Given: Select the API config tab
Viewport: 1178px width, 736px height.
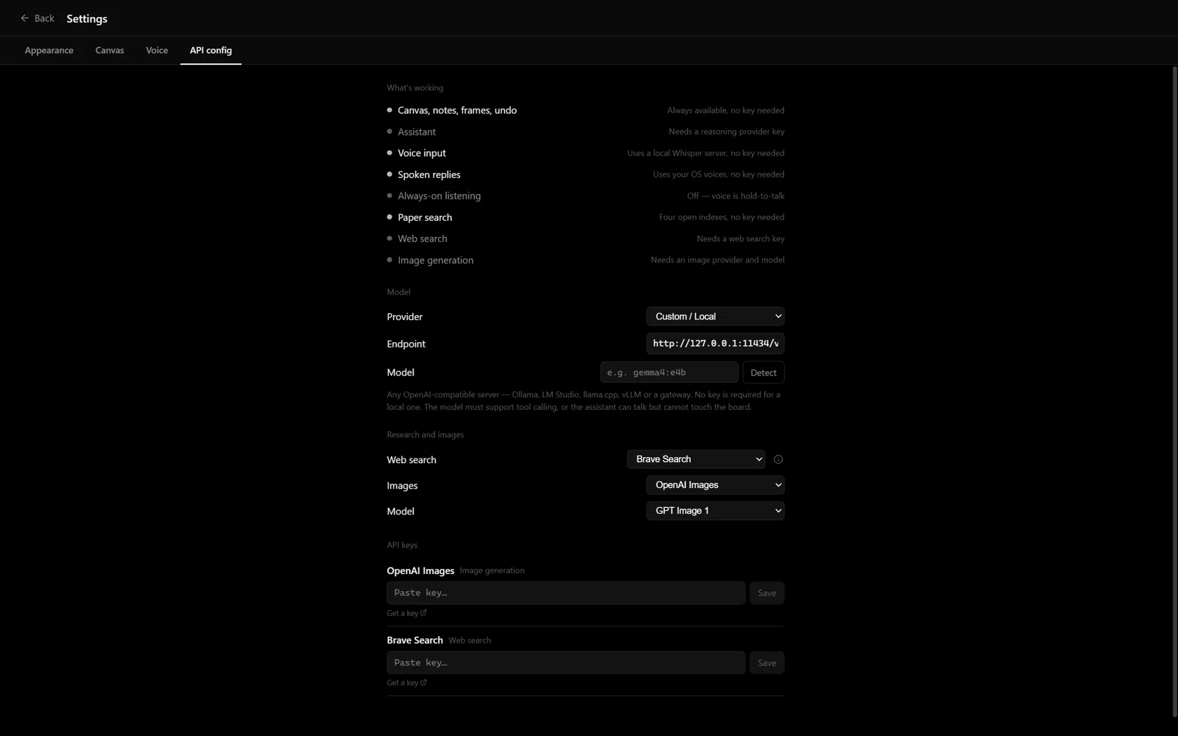Looking at the screenshot, I should [x=211, y=50].
